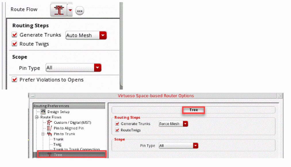Click the Tree header in options pane
The image size is (291, 167).
pyautogui.click(x=193, y=110)
